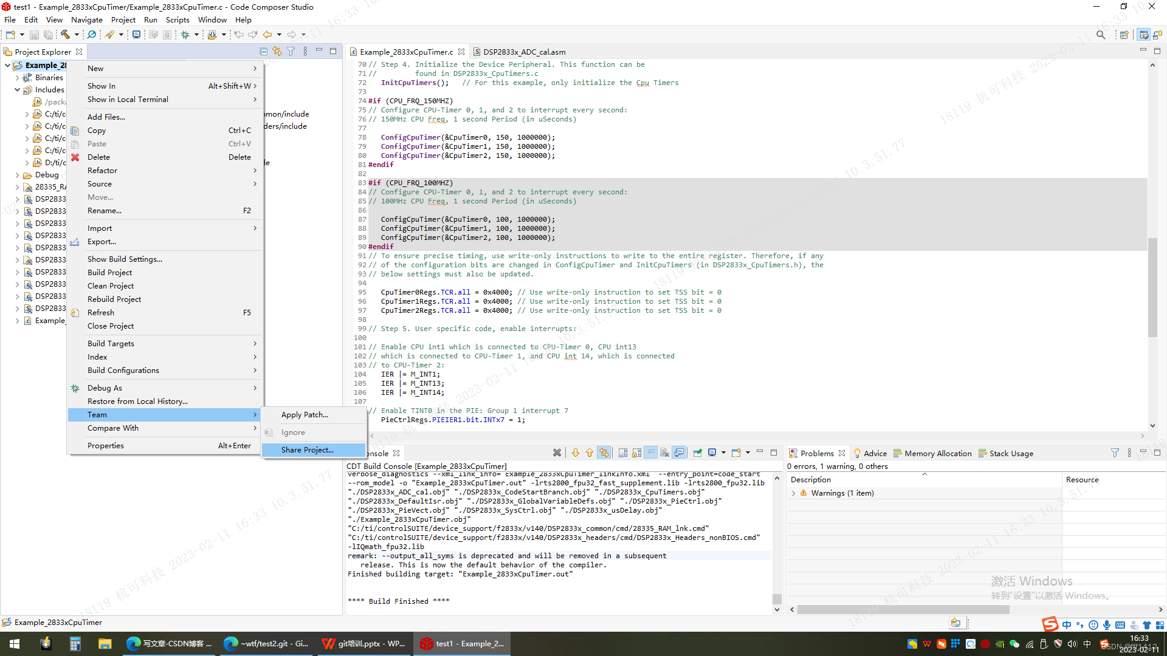Switch to the DSP2833x_ADC_cal.asm editor tab
Image resolution: width=1167 pixels, height=656 pixels.
(x=524, y=52)
